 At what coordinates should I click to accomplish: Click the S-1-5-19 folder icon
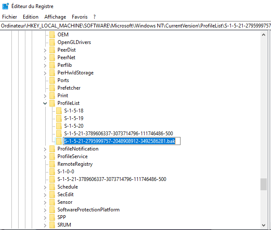[59, 118]
